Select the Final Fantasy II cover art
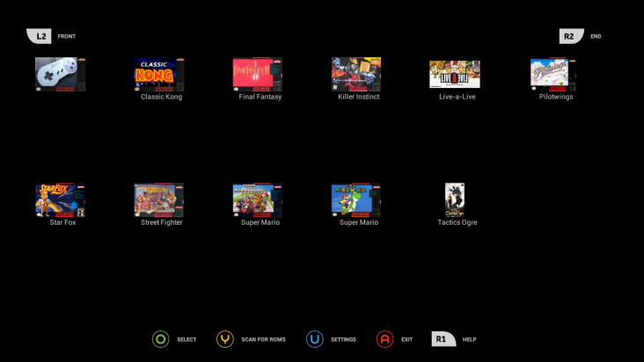The width and height of the screenshot is (644, 362). (258, 74)
